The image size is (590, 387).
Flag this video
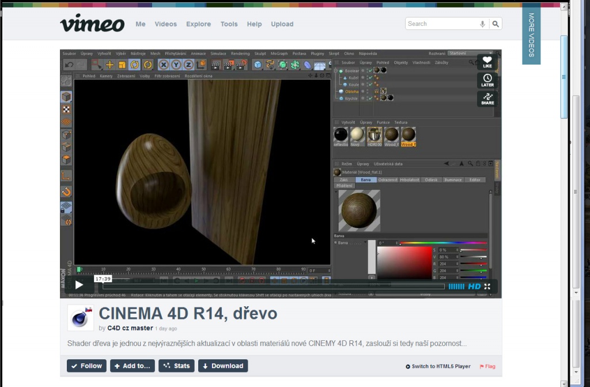487,366
